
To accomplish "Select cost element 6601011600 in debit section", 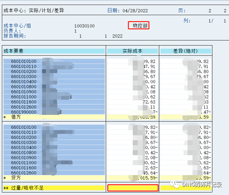I will [24, 102].
